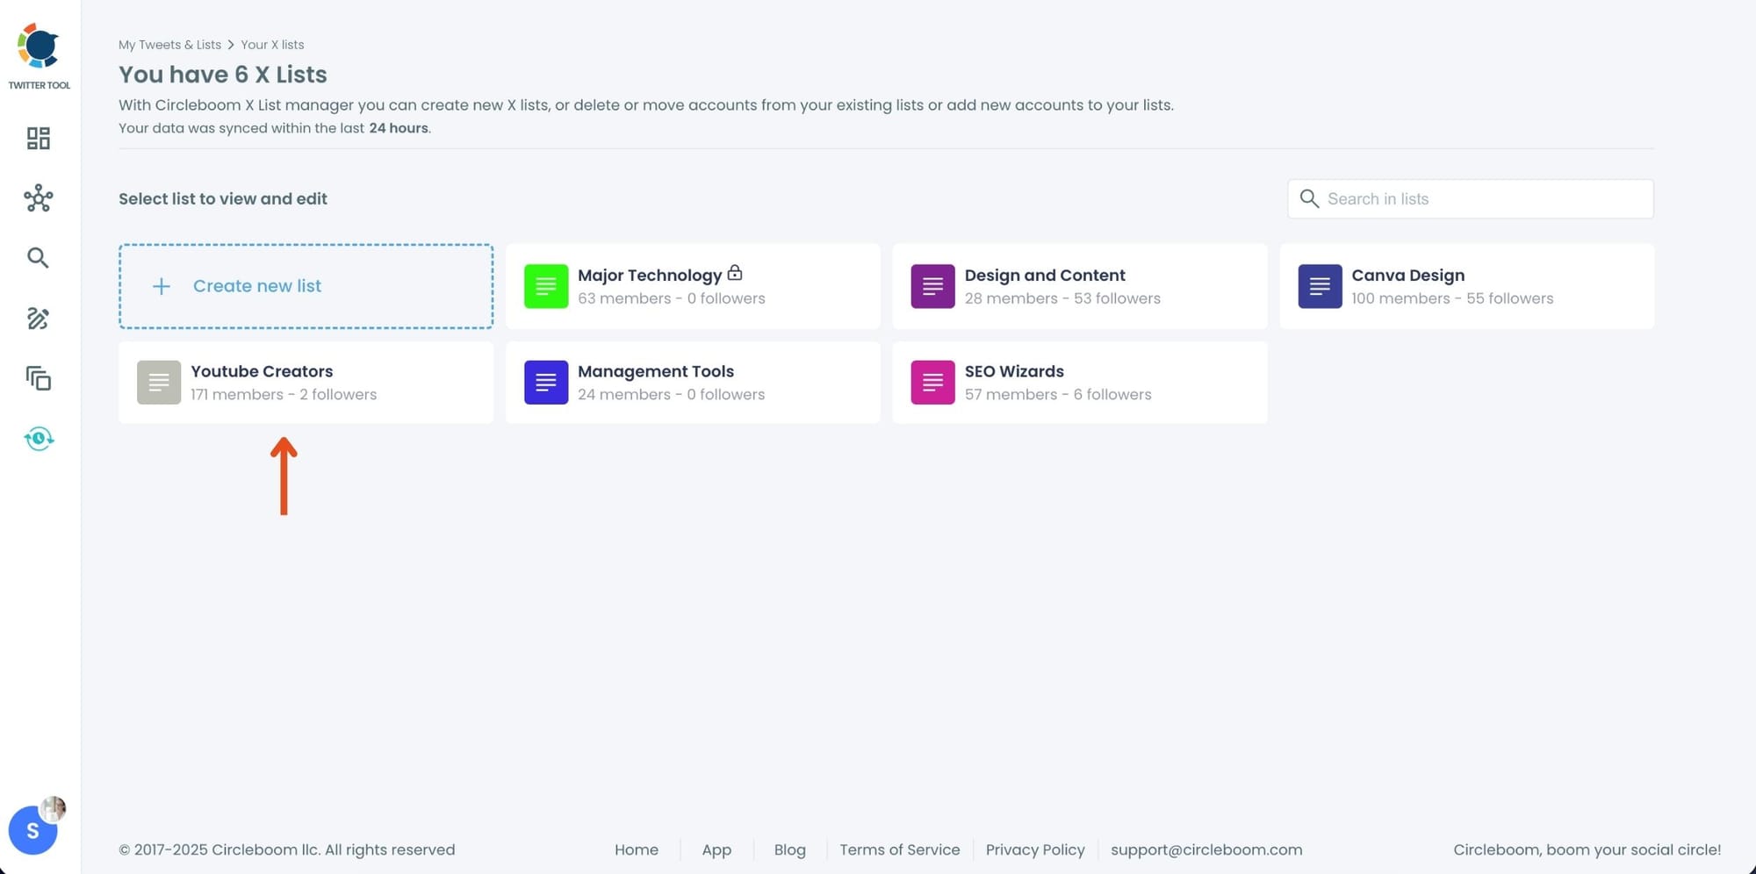Click the stacked copies icon in sidebar
The height and width of the screenshot is (874, 1756).
(x=39, y=378)
